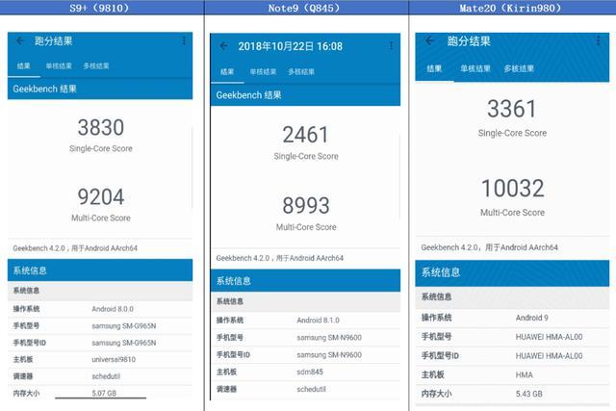This screenshot has width=616, height=411.
Task: Click sdm845 motherboard value
Action: 310,372
